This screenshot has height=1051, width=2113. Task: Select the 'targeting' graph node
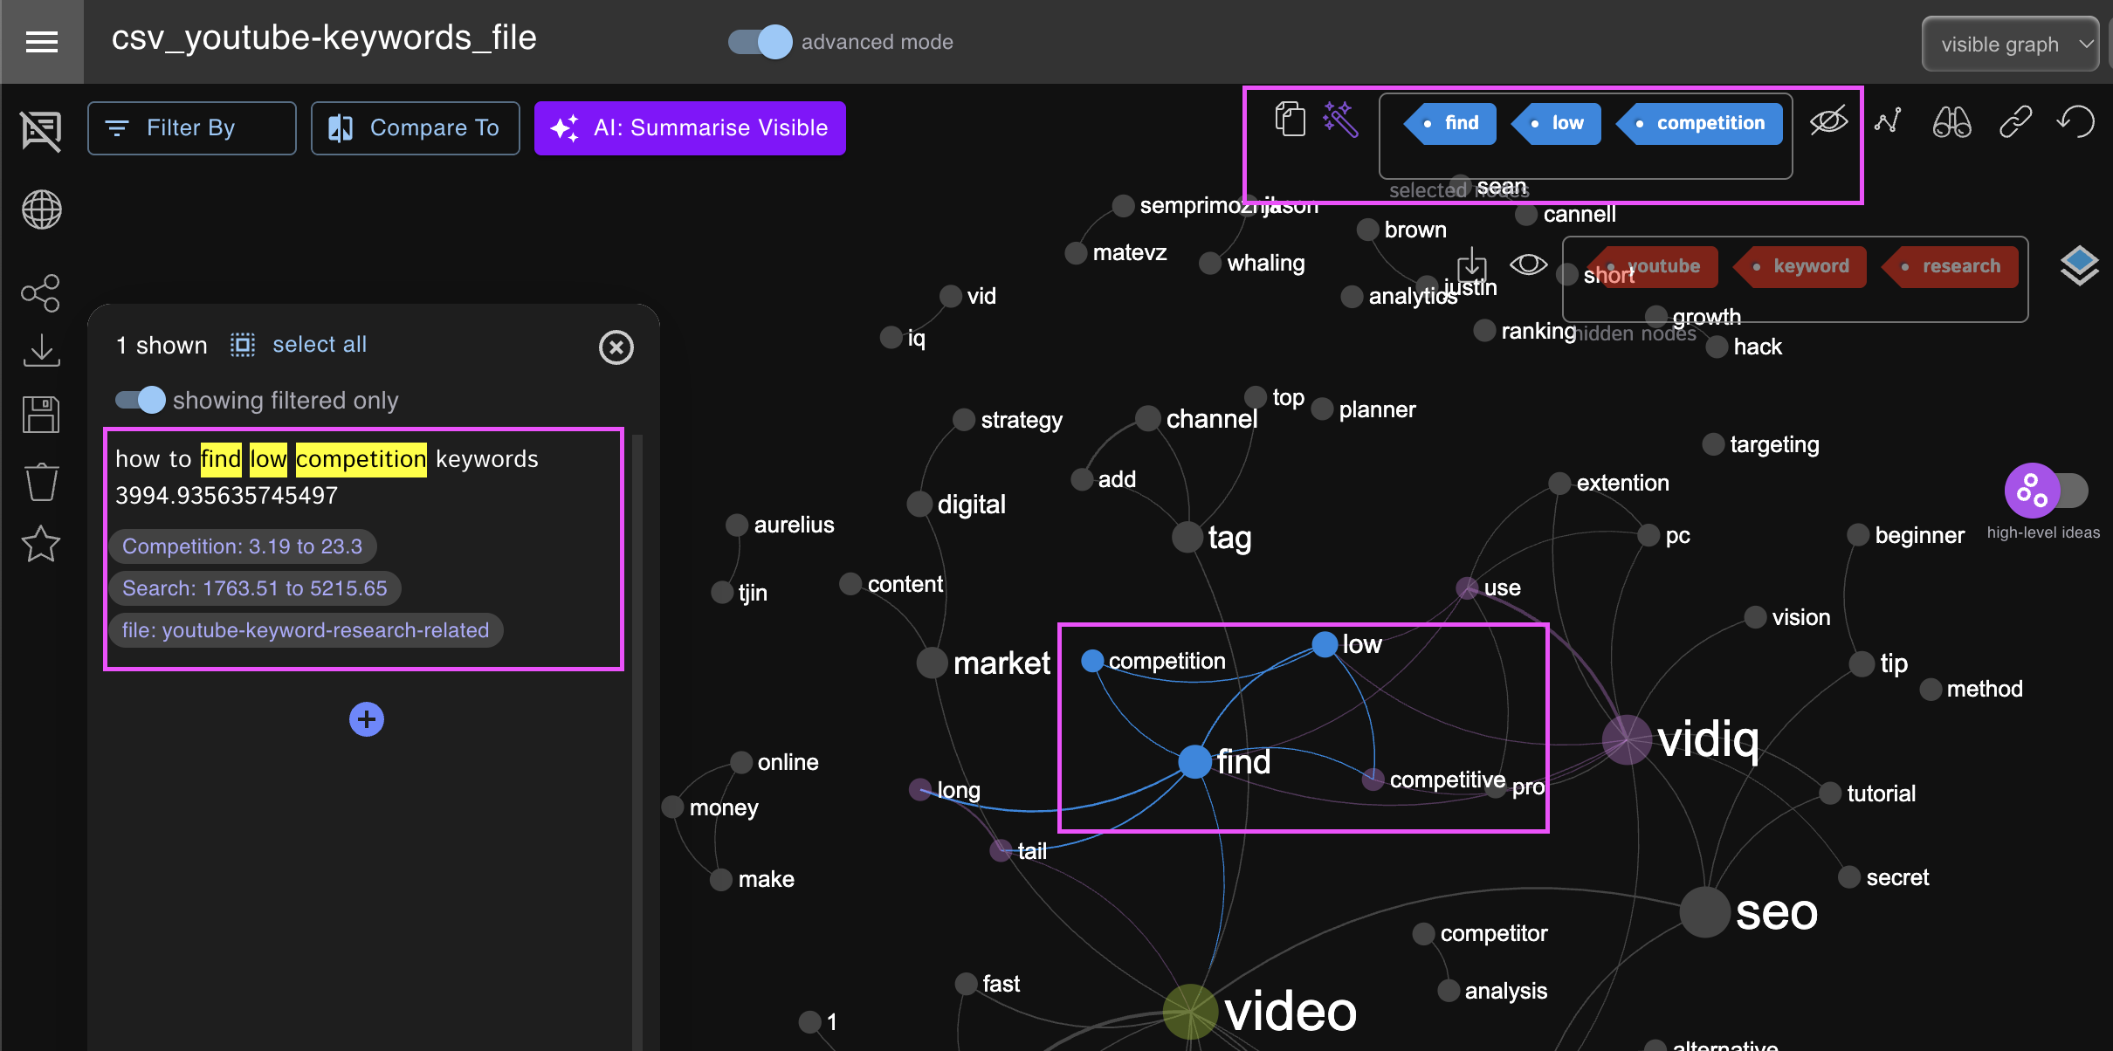(x=1714, y=444)
